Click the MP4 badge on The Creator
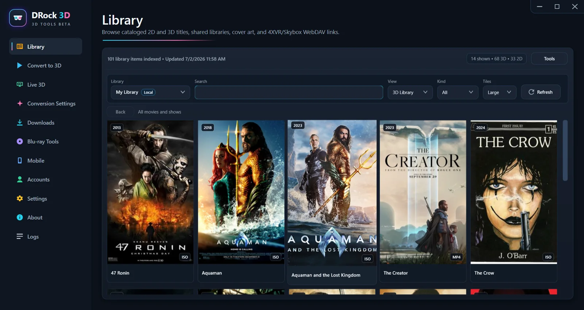Screen dimensions: 584x310 click(x=457, y=257)
